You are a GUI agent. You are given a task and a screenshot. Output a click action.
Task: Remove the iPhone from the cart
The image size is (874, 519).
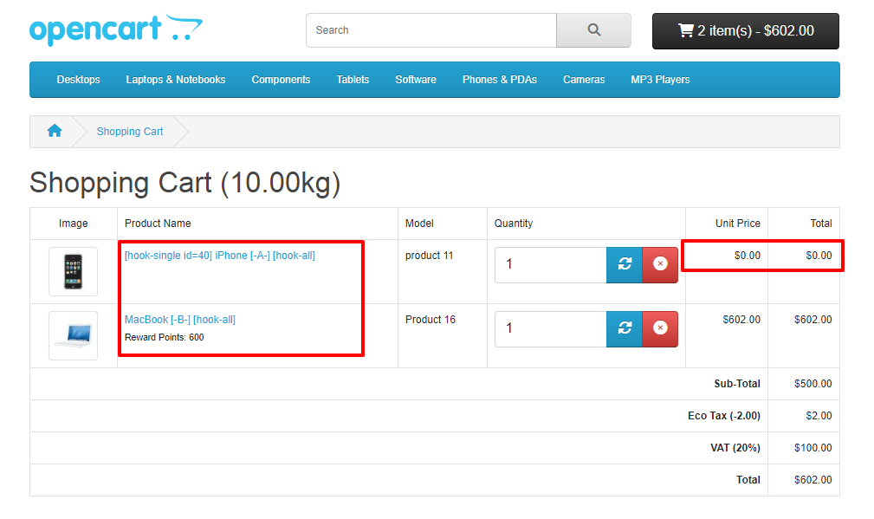point(658,264)
